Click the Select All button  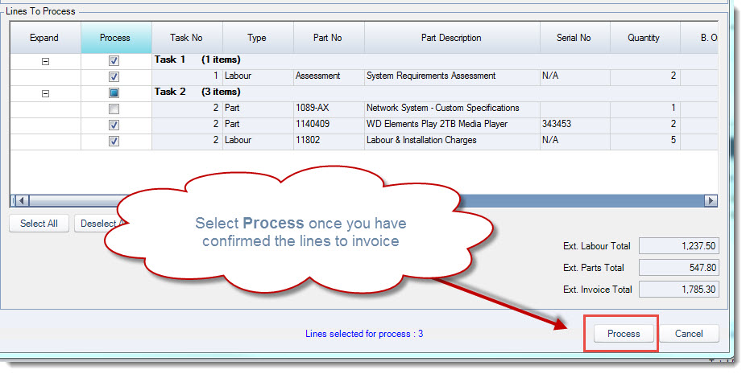click(x=39, y=224)
